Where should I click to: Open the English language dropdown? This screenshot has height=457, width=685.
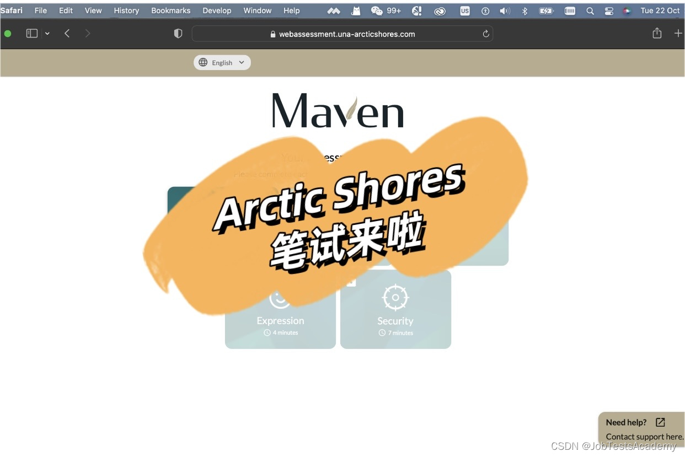[222, 63]
